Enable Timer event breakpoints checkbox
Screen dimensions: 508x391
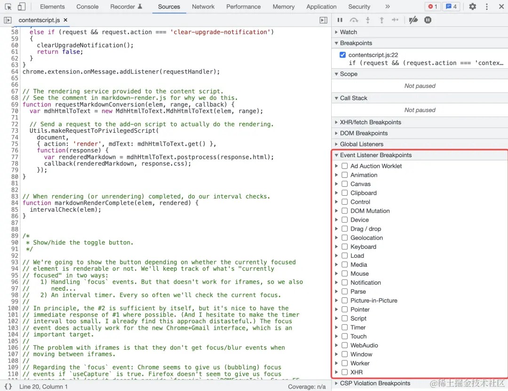tap(345, 327)
